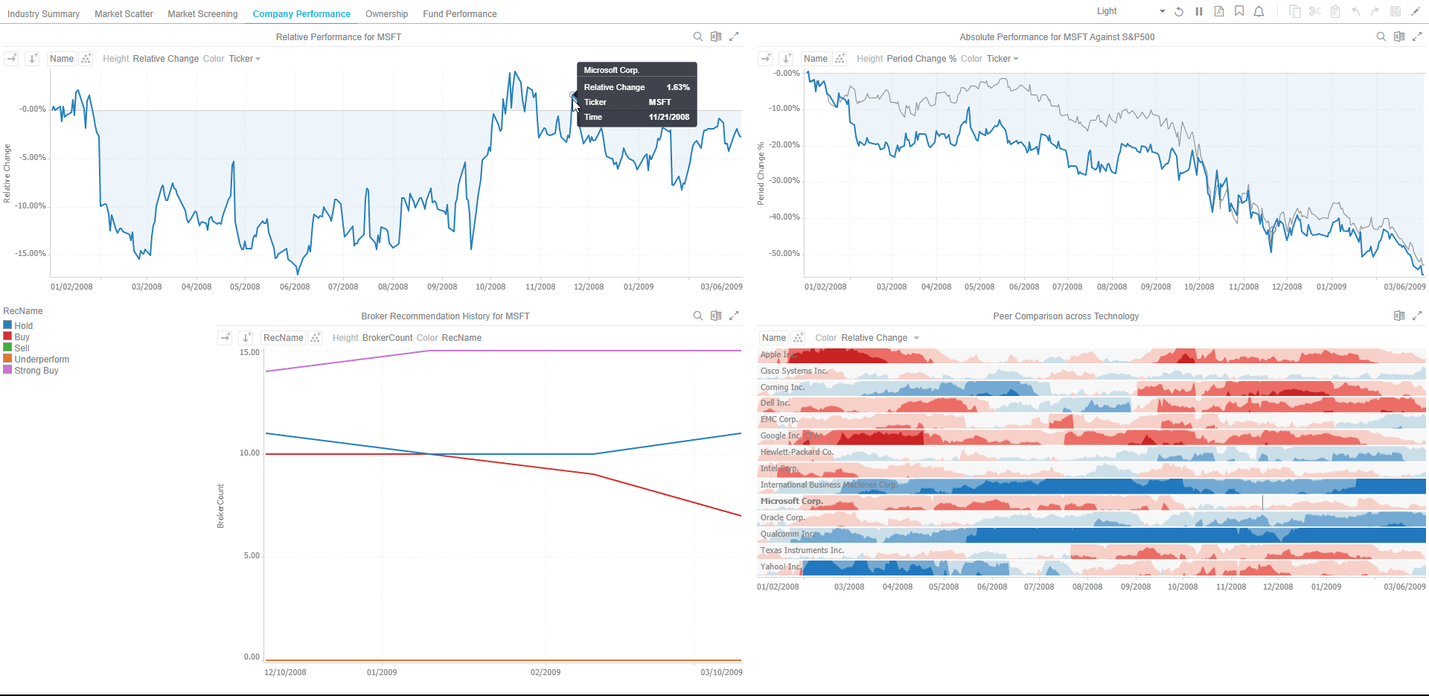Click breakdown icon beside RecName button
Image resolution: width=1429 pixels, height=696 pixels.
[316, 337]
